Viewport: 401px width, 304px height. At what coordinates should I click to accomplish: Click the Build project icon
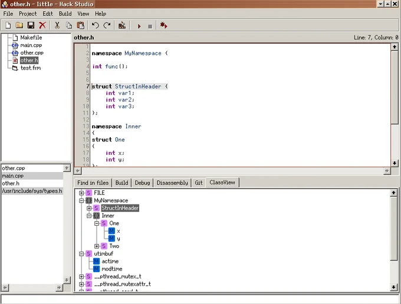click(x=121, y=25)
